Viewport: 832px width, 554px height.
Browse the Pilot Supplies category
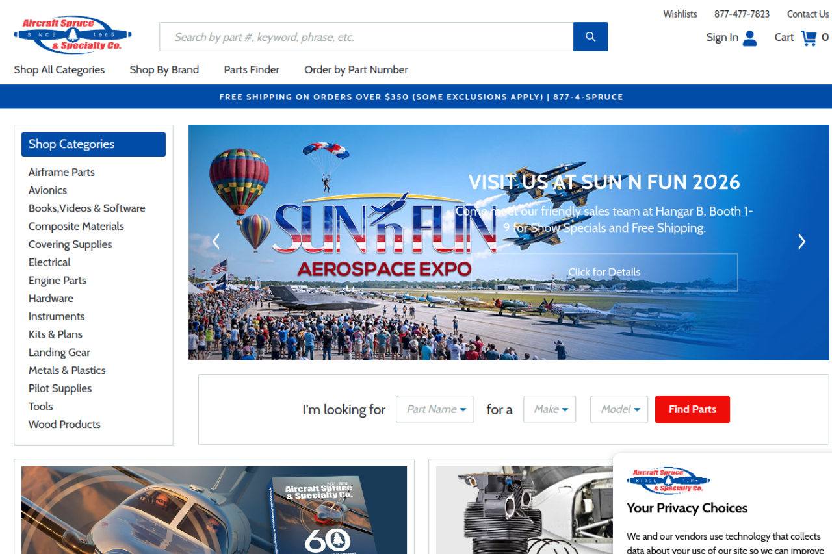click(60, 388)
